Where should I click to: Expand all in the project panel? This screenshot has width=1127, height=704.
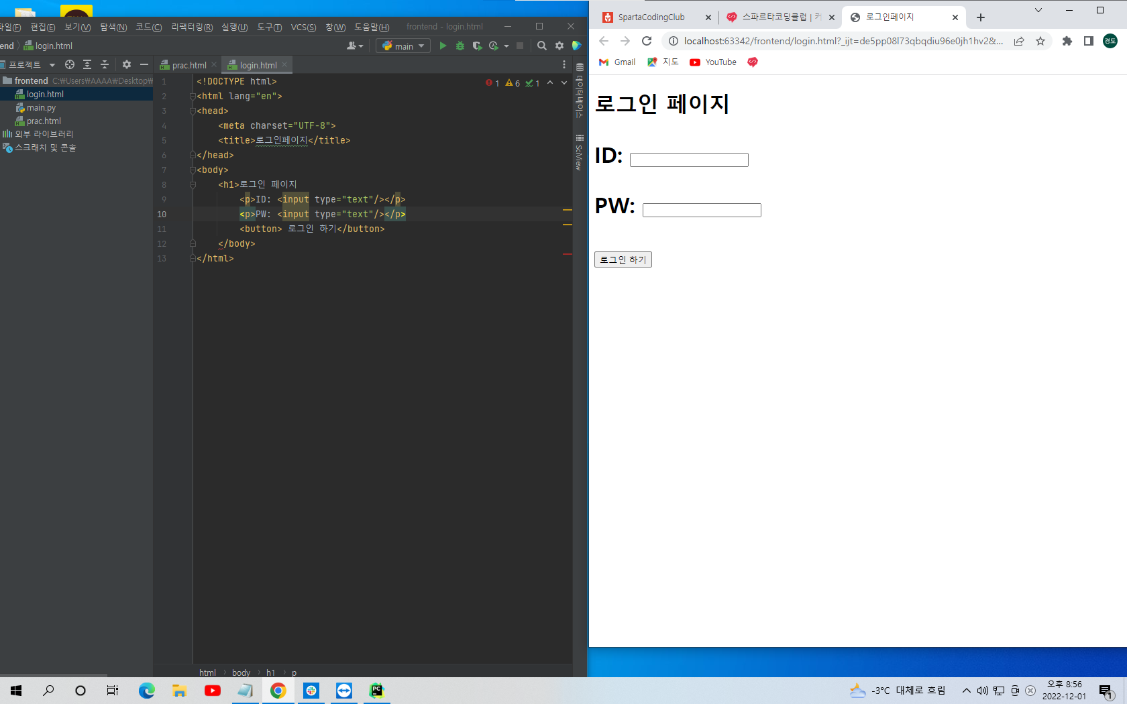coord(87,64)
